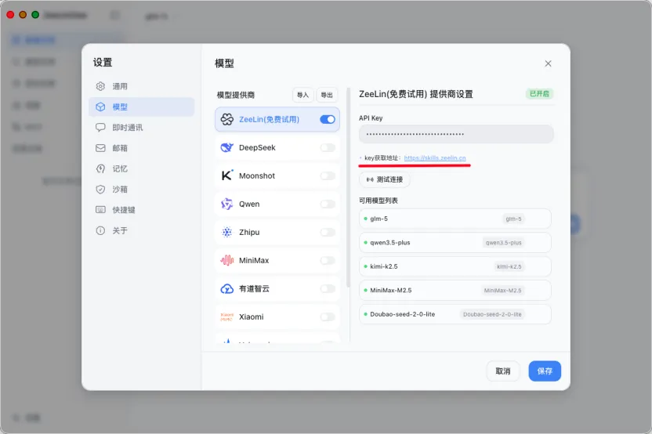This screenshot has height=434, width=652.
Task: Click the brain icon for 记忆
Action: click(100, 168)
